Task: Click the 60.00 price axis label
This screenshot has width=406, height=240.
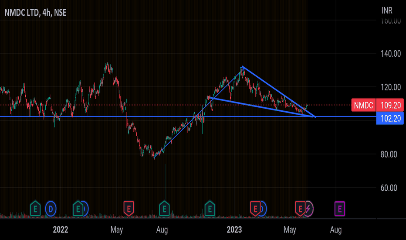Action: [x=389, y=188]
